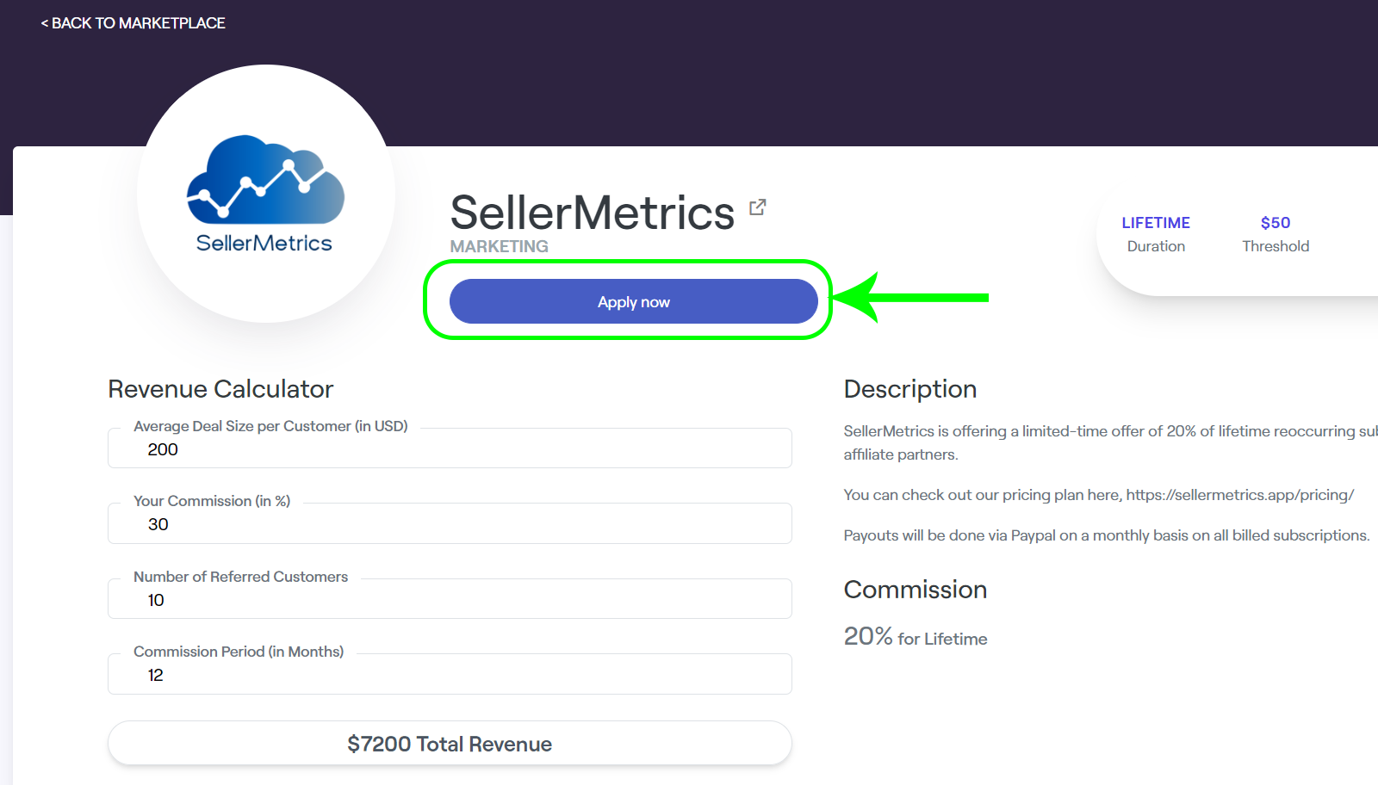Click the 20% for Lifetime text

916,637
